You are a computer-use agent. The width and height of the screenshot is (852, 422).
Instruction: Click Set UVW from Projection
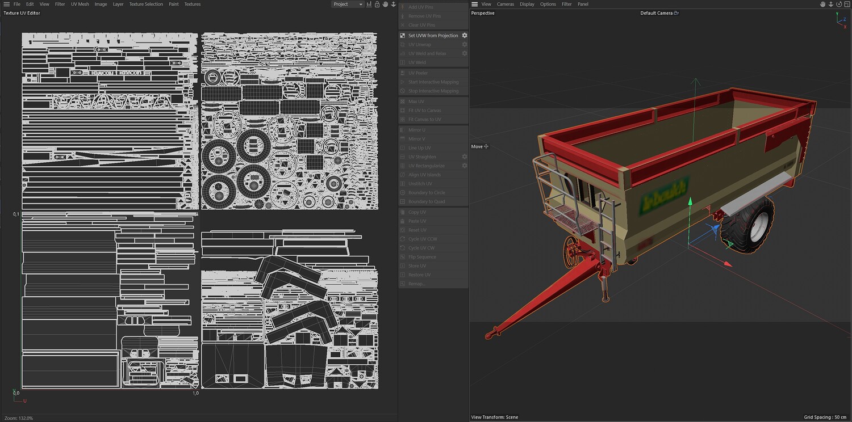tap(433, 35)
